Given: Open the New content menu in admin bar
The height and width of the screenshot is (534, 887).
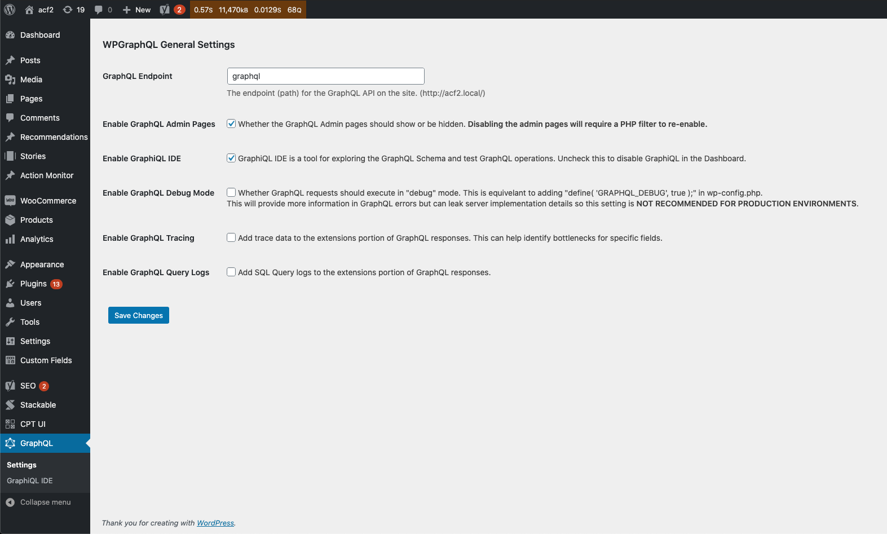Looking at the screenshot, I should pyautogui.click(x=136, y=10).
